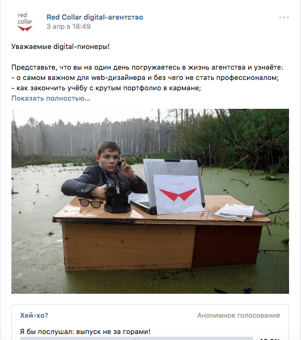Open the Red Collar avatar logo
301x340 pixels.
click(x=25, y=22)
